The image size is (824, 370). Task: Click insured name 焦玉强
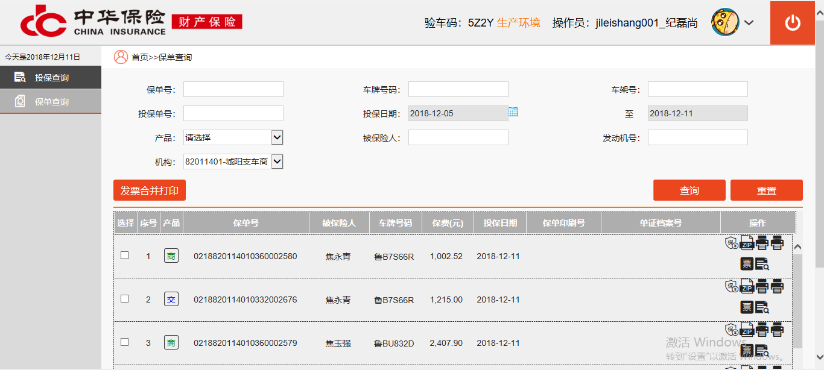338,343
